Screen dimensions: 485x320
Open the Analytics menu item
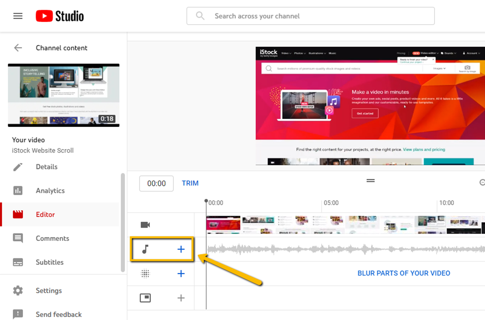tap(50, 191)
